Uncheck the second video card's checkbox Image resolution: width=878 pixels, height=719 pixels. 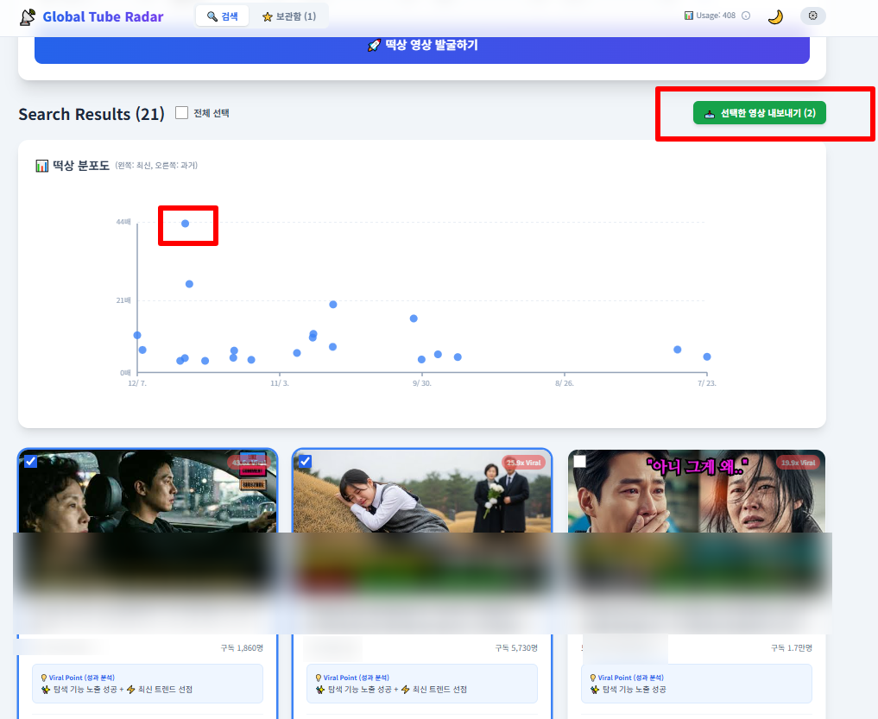tap(305, 462)
